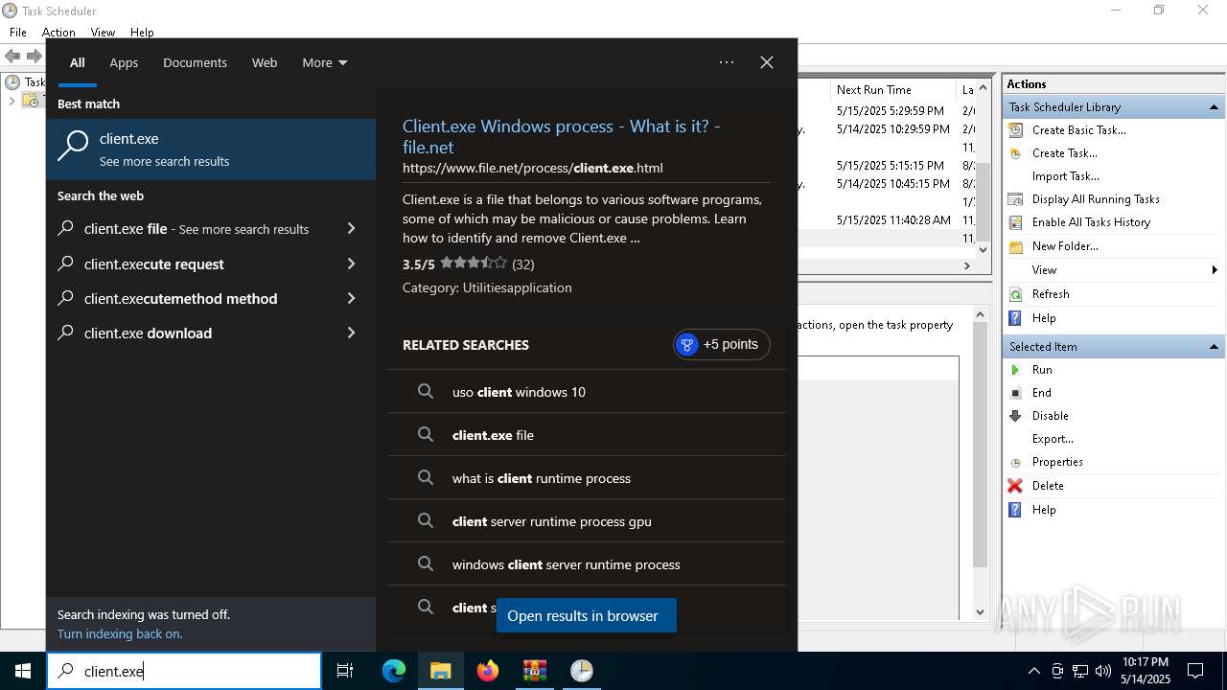Switch to the Web search tab

(x=265, y=62)
